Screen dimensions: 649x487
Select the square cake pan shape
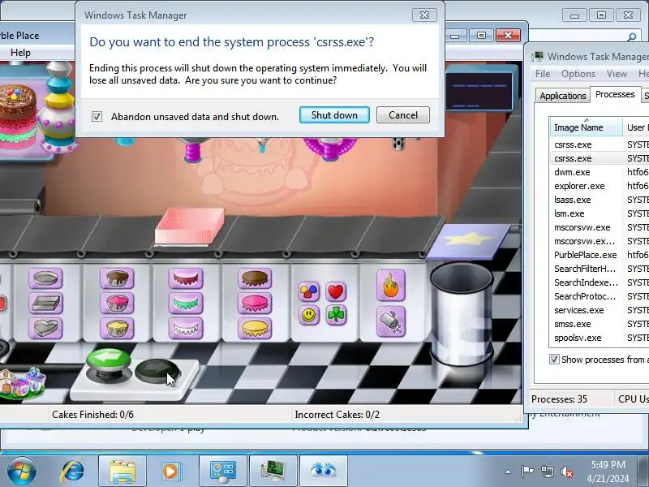[45, 303]
